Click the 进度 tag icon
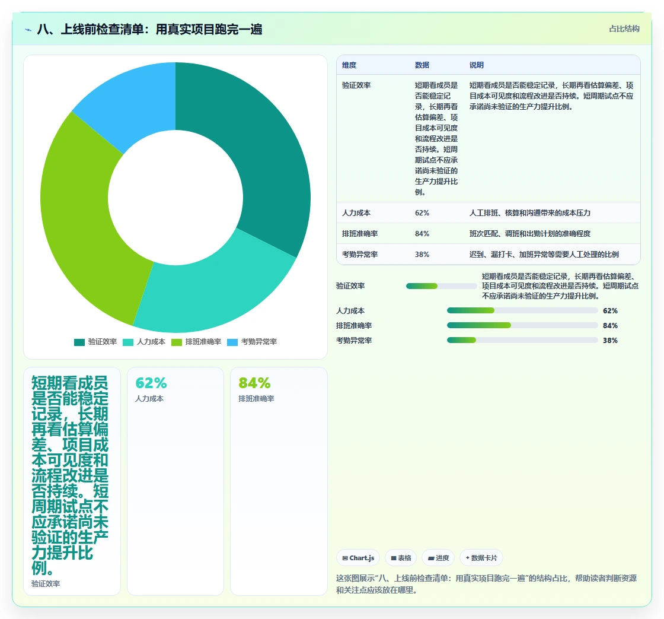664x619 pixels. (431, 558)
